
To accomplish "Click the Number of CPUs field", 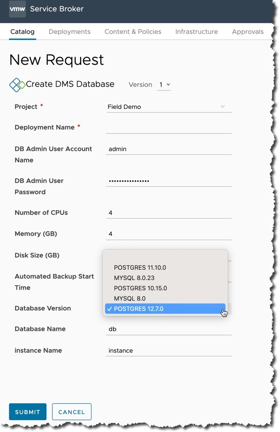I will tap(169, 212).
